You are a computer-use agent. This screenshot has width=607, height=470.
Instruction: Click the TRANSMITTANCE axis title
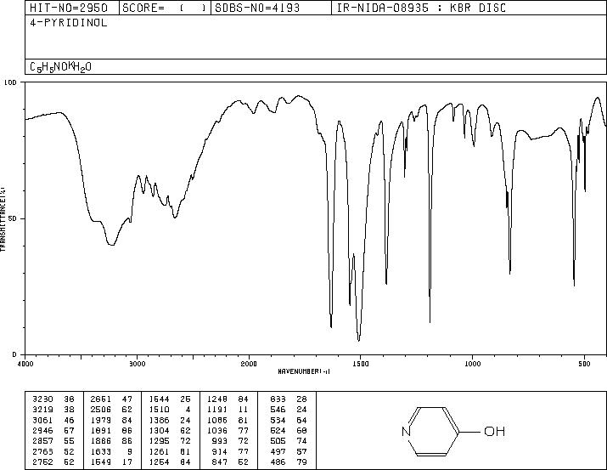click(x=3, y=218)
